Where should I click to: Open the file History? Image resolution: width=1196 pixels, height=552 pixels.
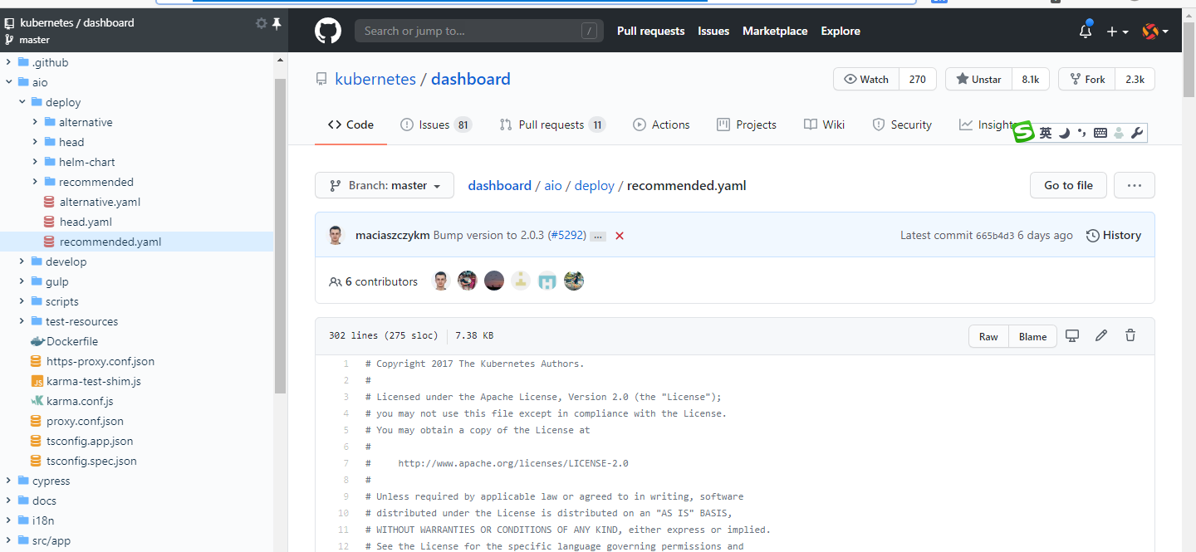(1114, 235)
